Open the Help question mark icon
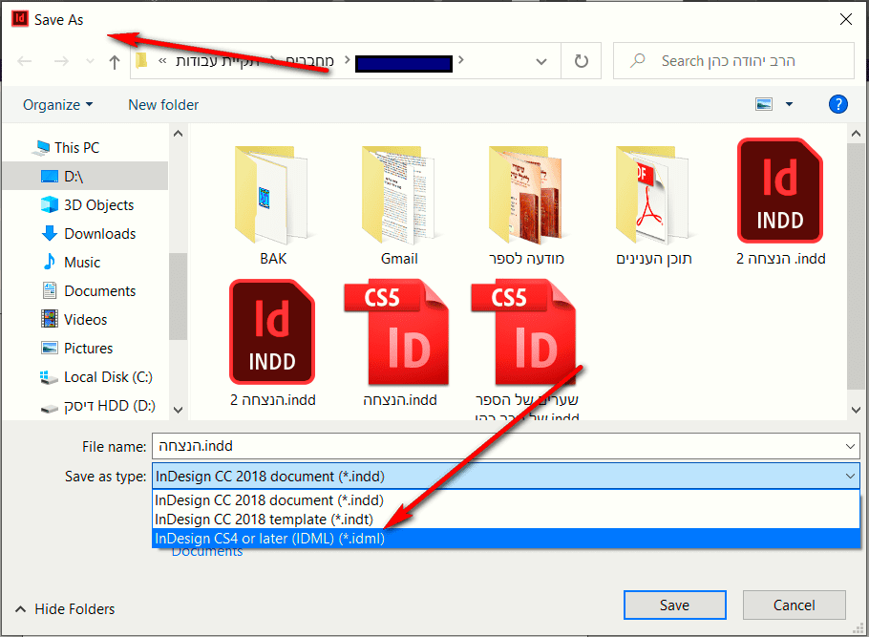The width and height of the screenshot is (869, 637). click(838, 104)
